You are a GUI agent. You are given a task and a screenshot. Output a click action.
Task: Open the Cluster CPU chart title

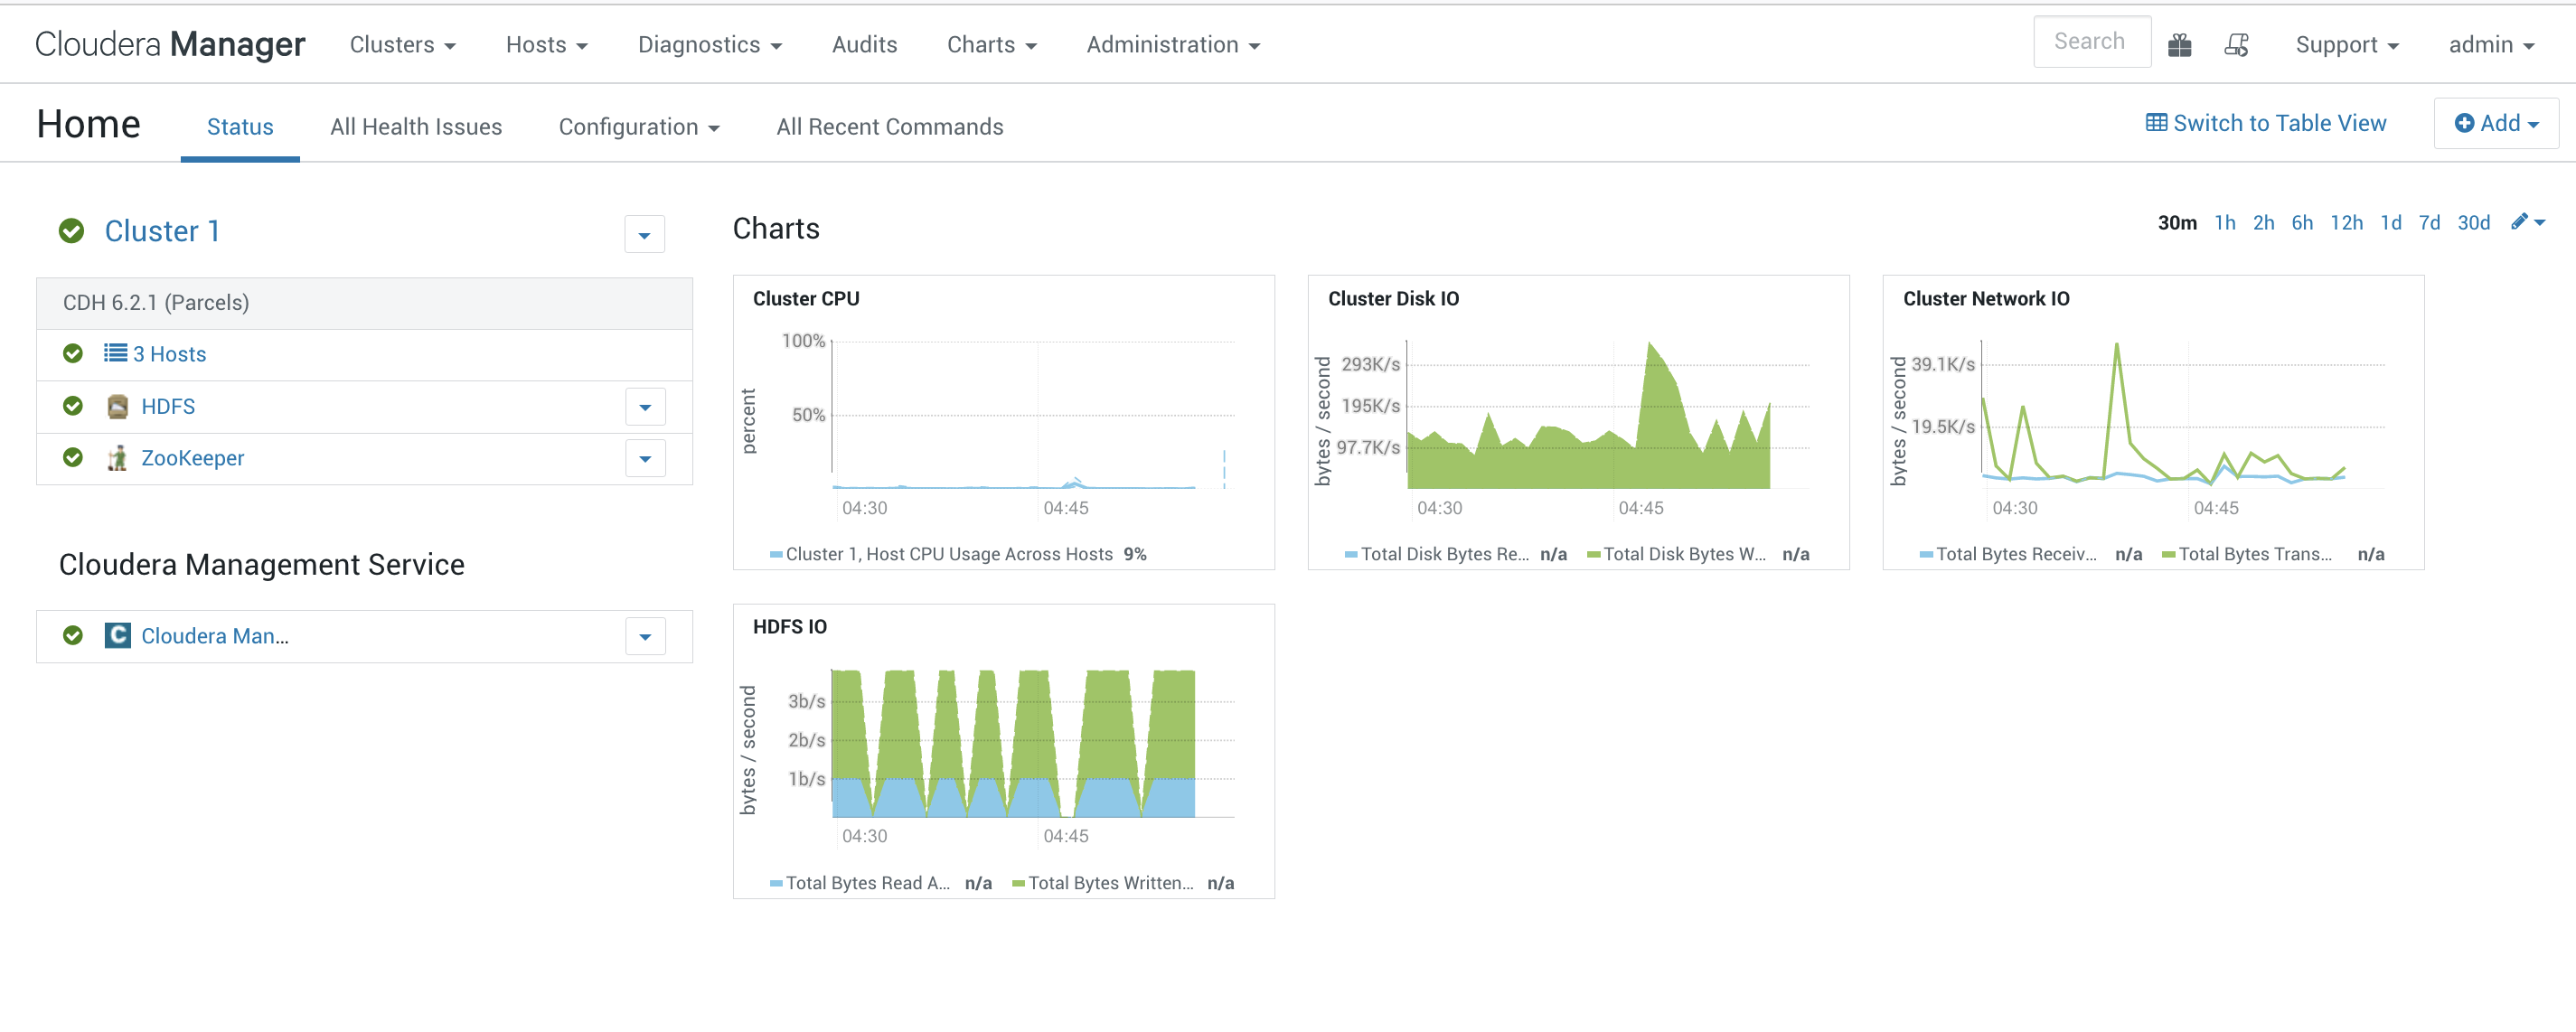pos(805,299)
